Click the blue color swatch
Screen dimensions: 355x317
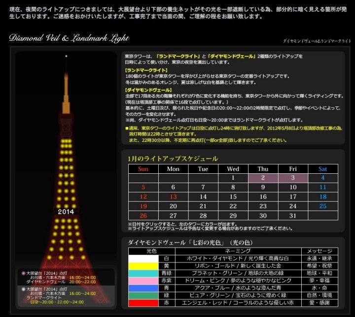point(143,288)
